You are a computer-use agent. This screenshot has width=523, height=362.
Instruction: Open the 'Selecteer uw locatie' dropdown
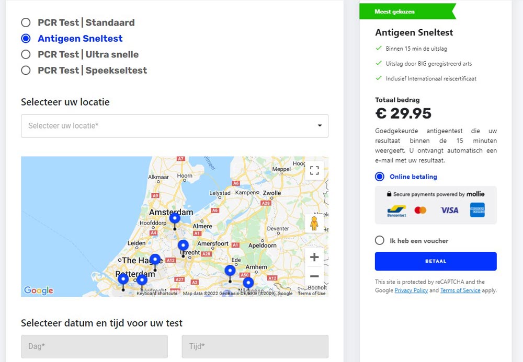pyautogui.click(x=175, y=126)
